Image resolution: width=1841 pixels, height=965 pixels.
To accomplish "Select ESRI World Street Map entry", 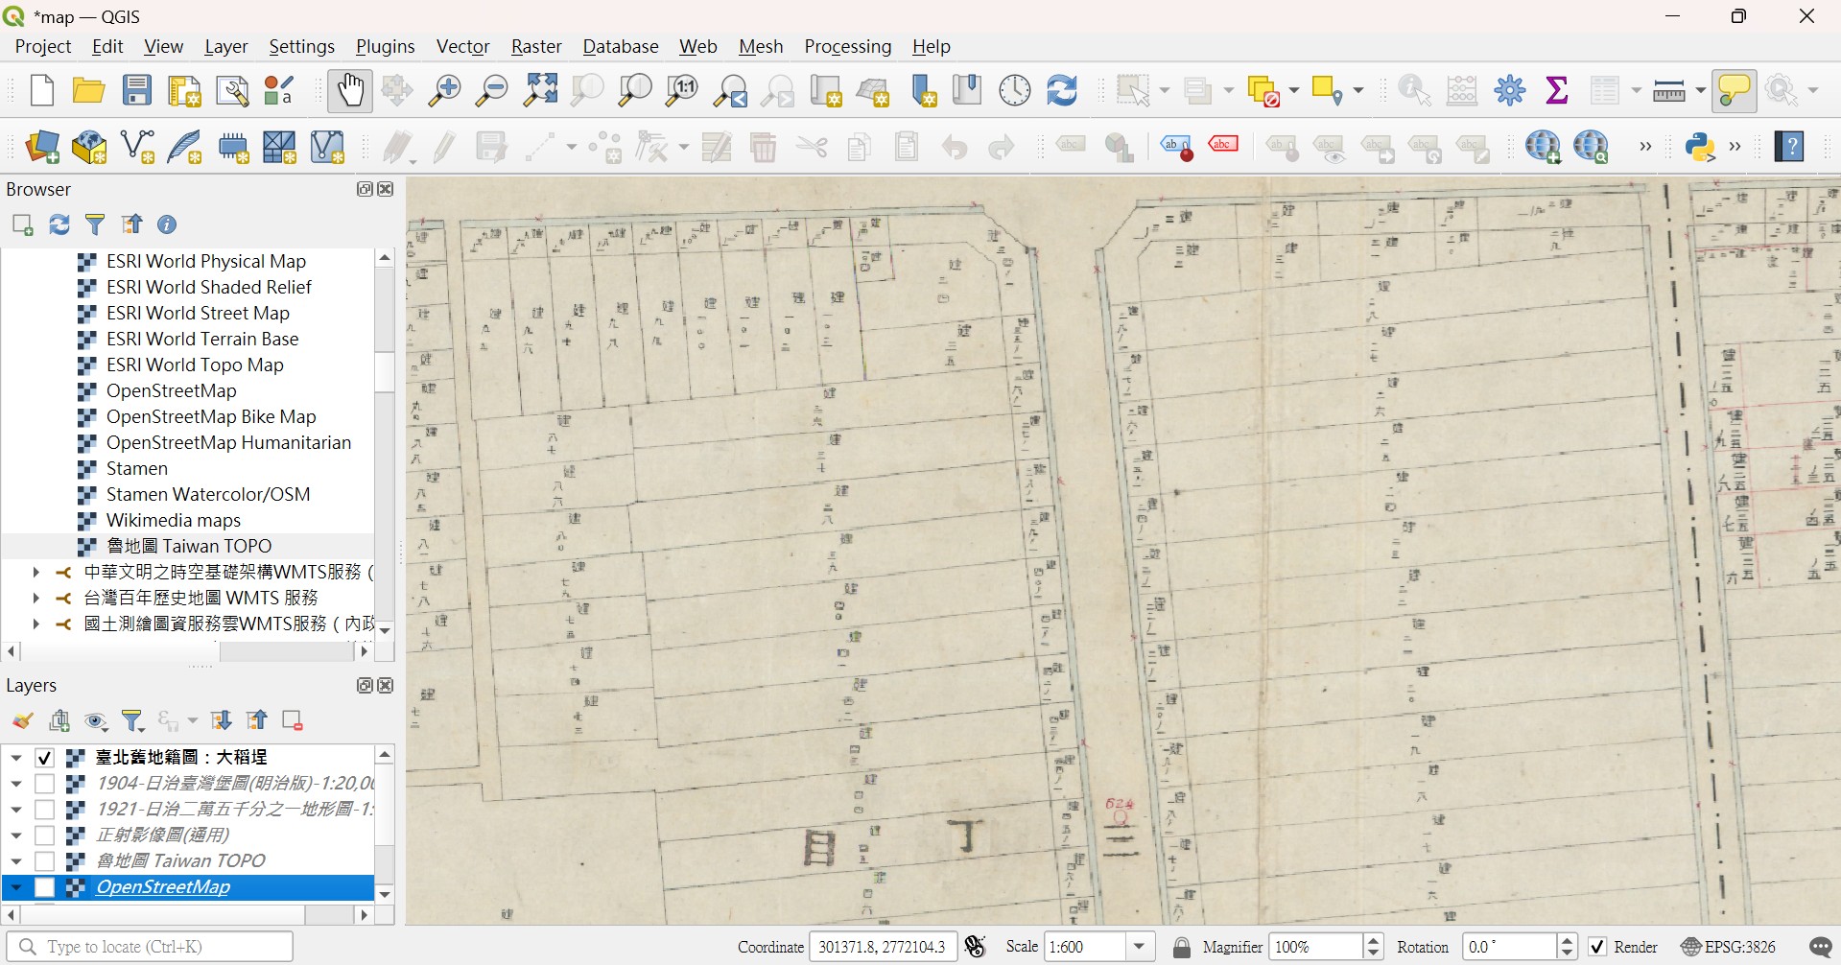I will [198, 314].
